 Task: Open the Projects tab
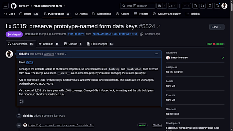point(141,14)
